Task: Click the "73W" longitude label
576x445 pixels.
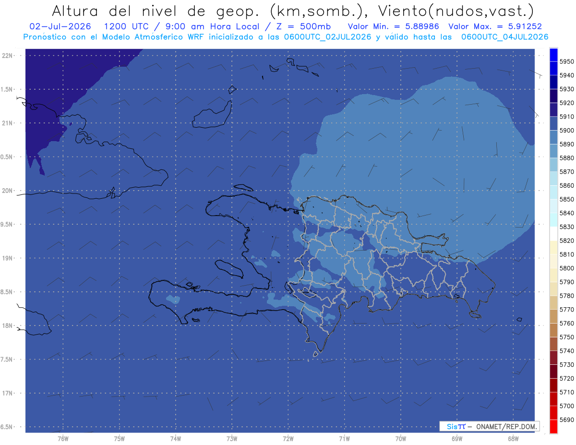Action: point(232,439)
